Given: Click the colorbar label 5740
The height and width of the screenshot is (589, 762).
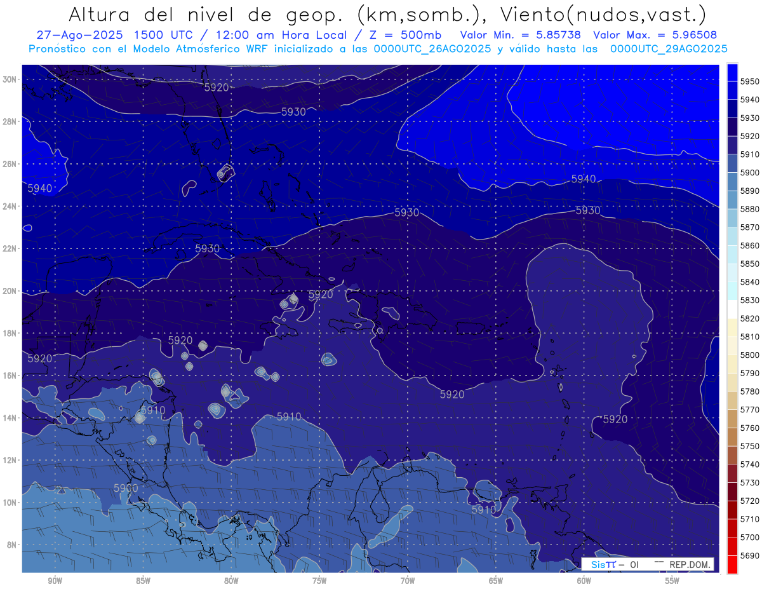Looking at the screenshot, I should (x=750, y=464).
